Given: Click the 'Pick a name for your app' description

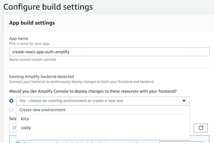Looking at the screenshot, I should click(x=30, y=44).
